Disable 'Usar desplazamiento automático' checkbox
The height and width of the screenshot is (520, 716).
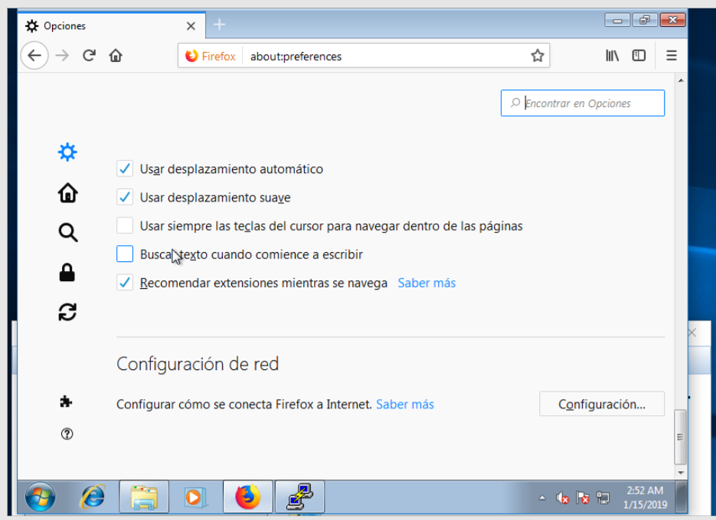(x=125, y=168)
